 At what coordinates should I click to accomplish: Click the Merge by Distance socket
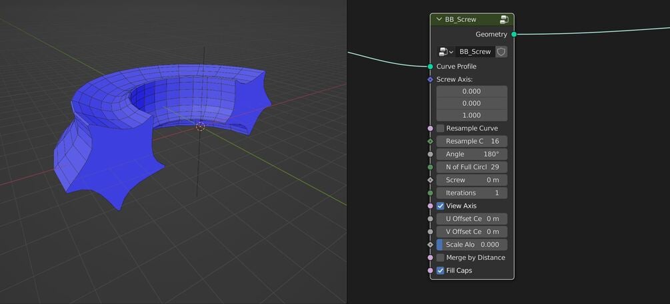point(430,257)
